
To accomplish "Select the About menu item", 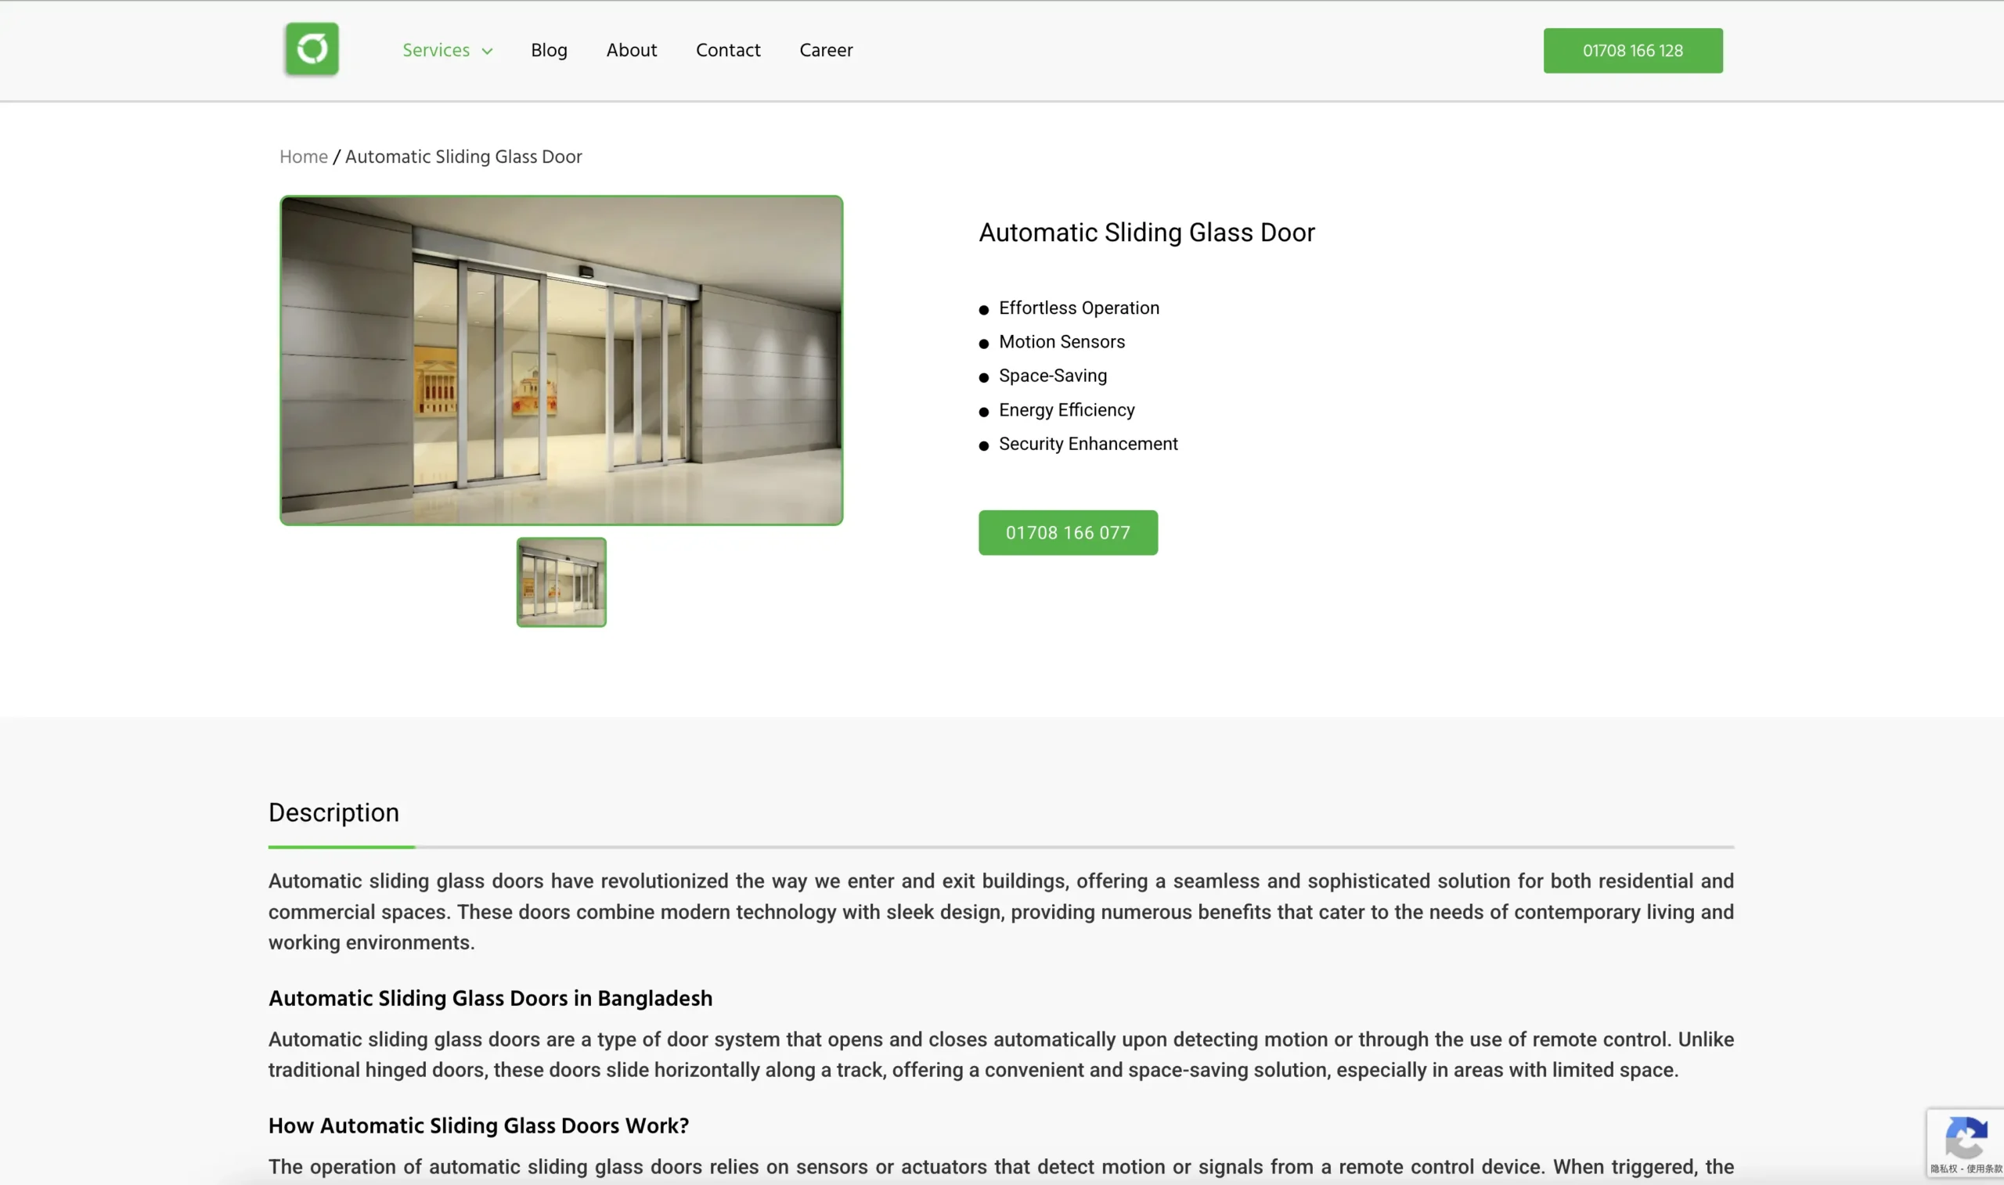I will [630, 51].
